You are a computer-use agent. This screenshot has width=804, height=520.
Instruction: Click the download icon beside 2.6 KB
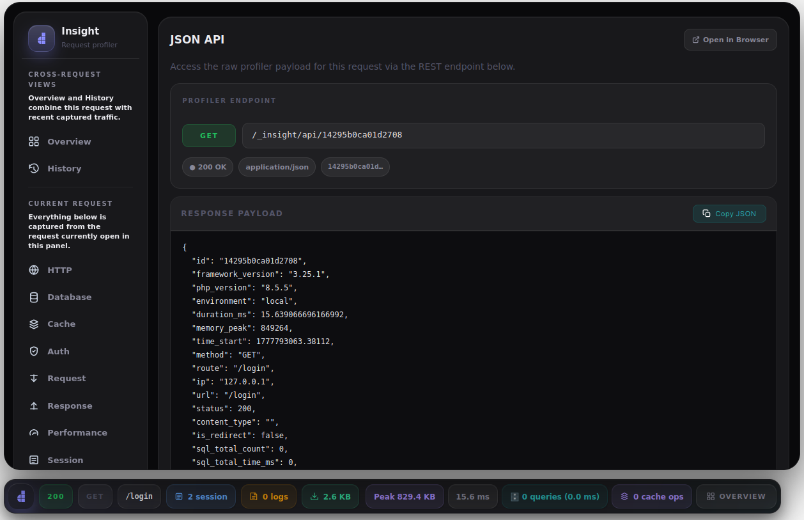314,496
